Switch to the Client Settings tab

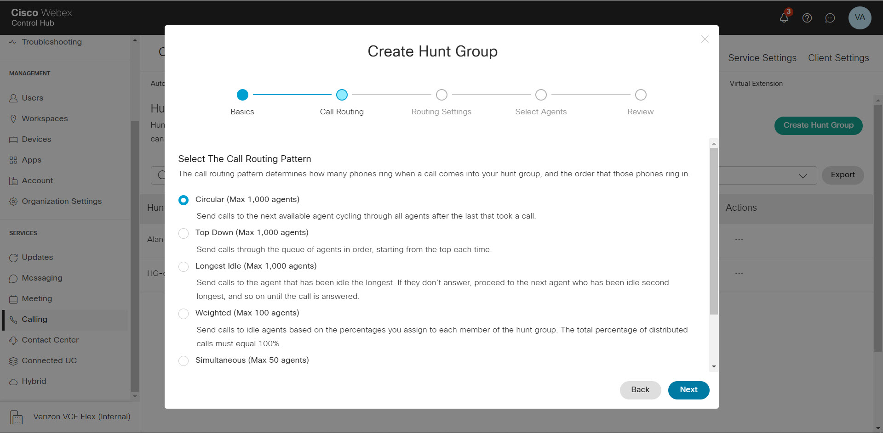838,58
